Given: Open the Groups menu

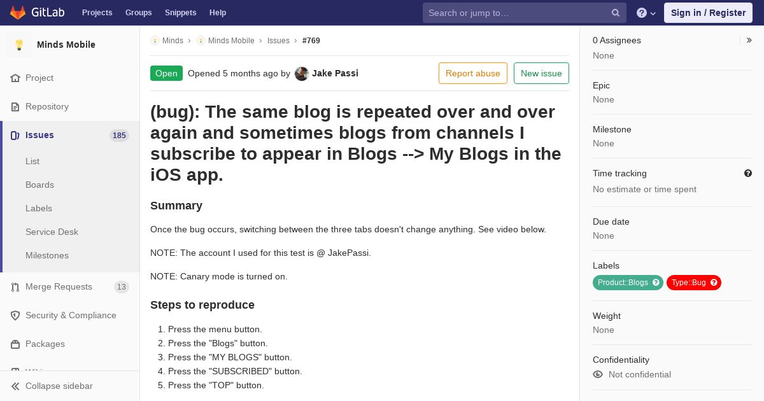Looking at the screenshot, I should tap(138, 13).
